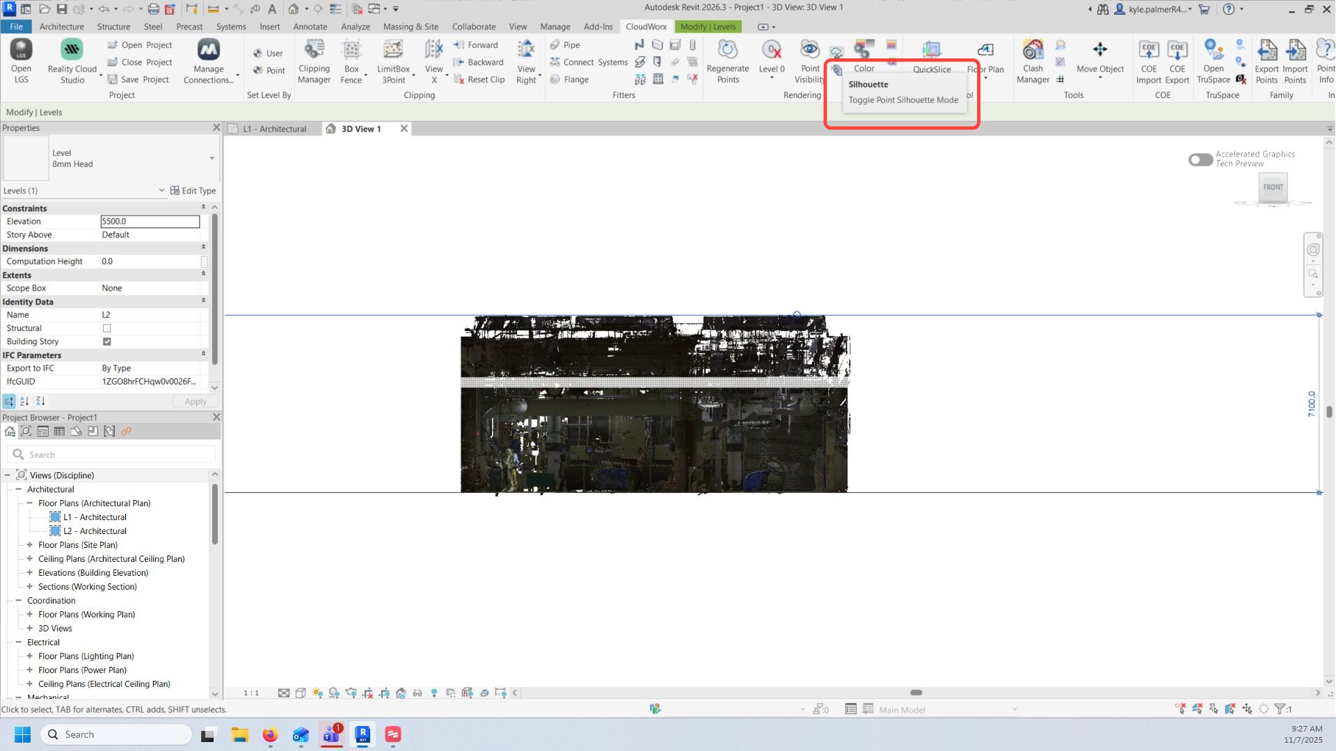Open the Point Visibility tool
This screenshot has height=751, width=1336.
point(810,61)
